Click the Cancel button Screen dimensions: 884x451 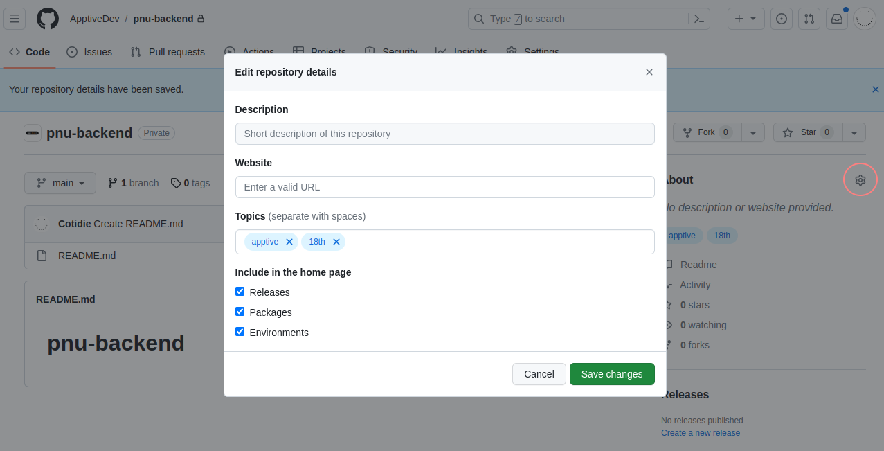tap(539, 374)
